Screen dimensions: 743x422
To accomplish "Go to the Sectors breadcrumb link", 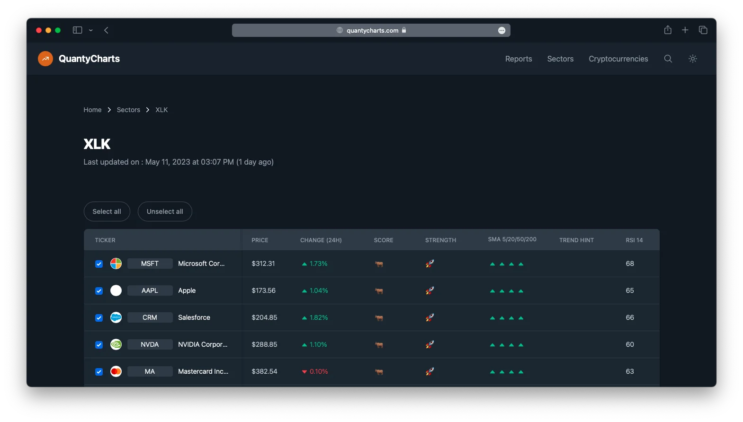I will 128,110.
